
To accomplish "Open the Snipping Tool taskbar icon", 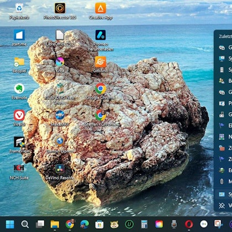I will coord(219,224).
